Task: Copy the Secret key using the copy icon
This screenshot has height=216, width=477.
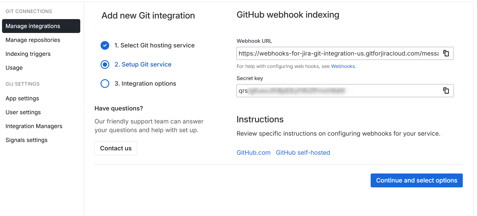Action: point(446,91)
